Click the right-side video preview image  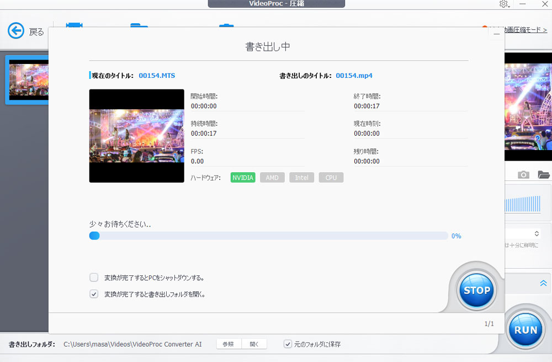tap(528, 107)
